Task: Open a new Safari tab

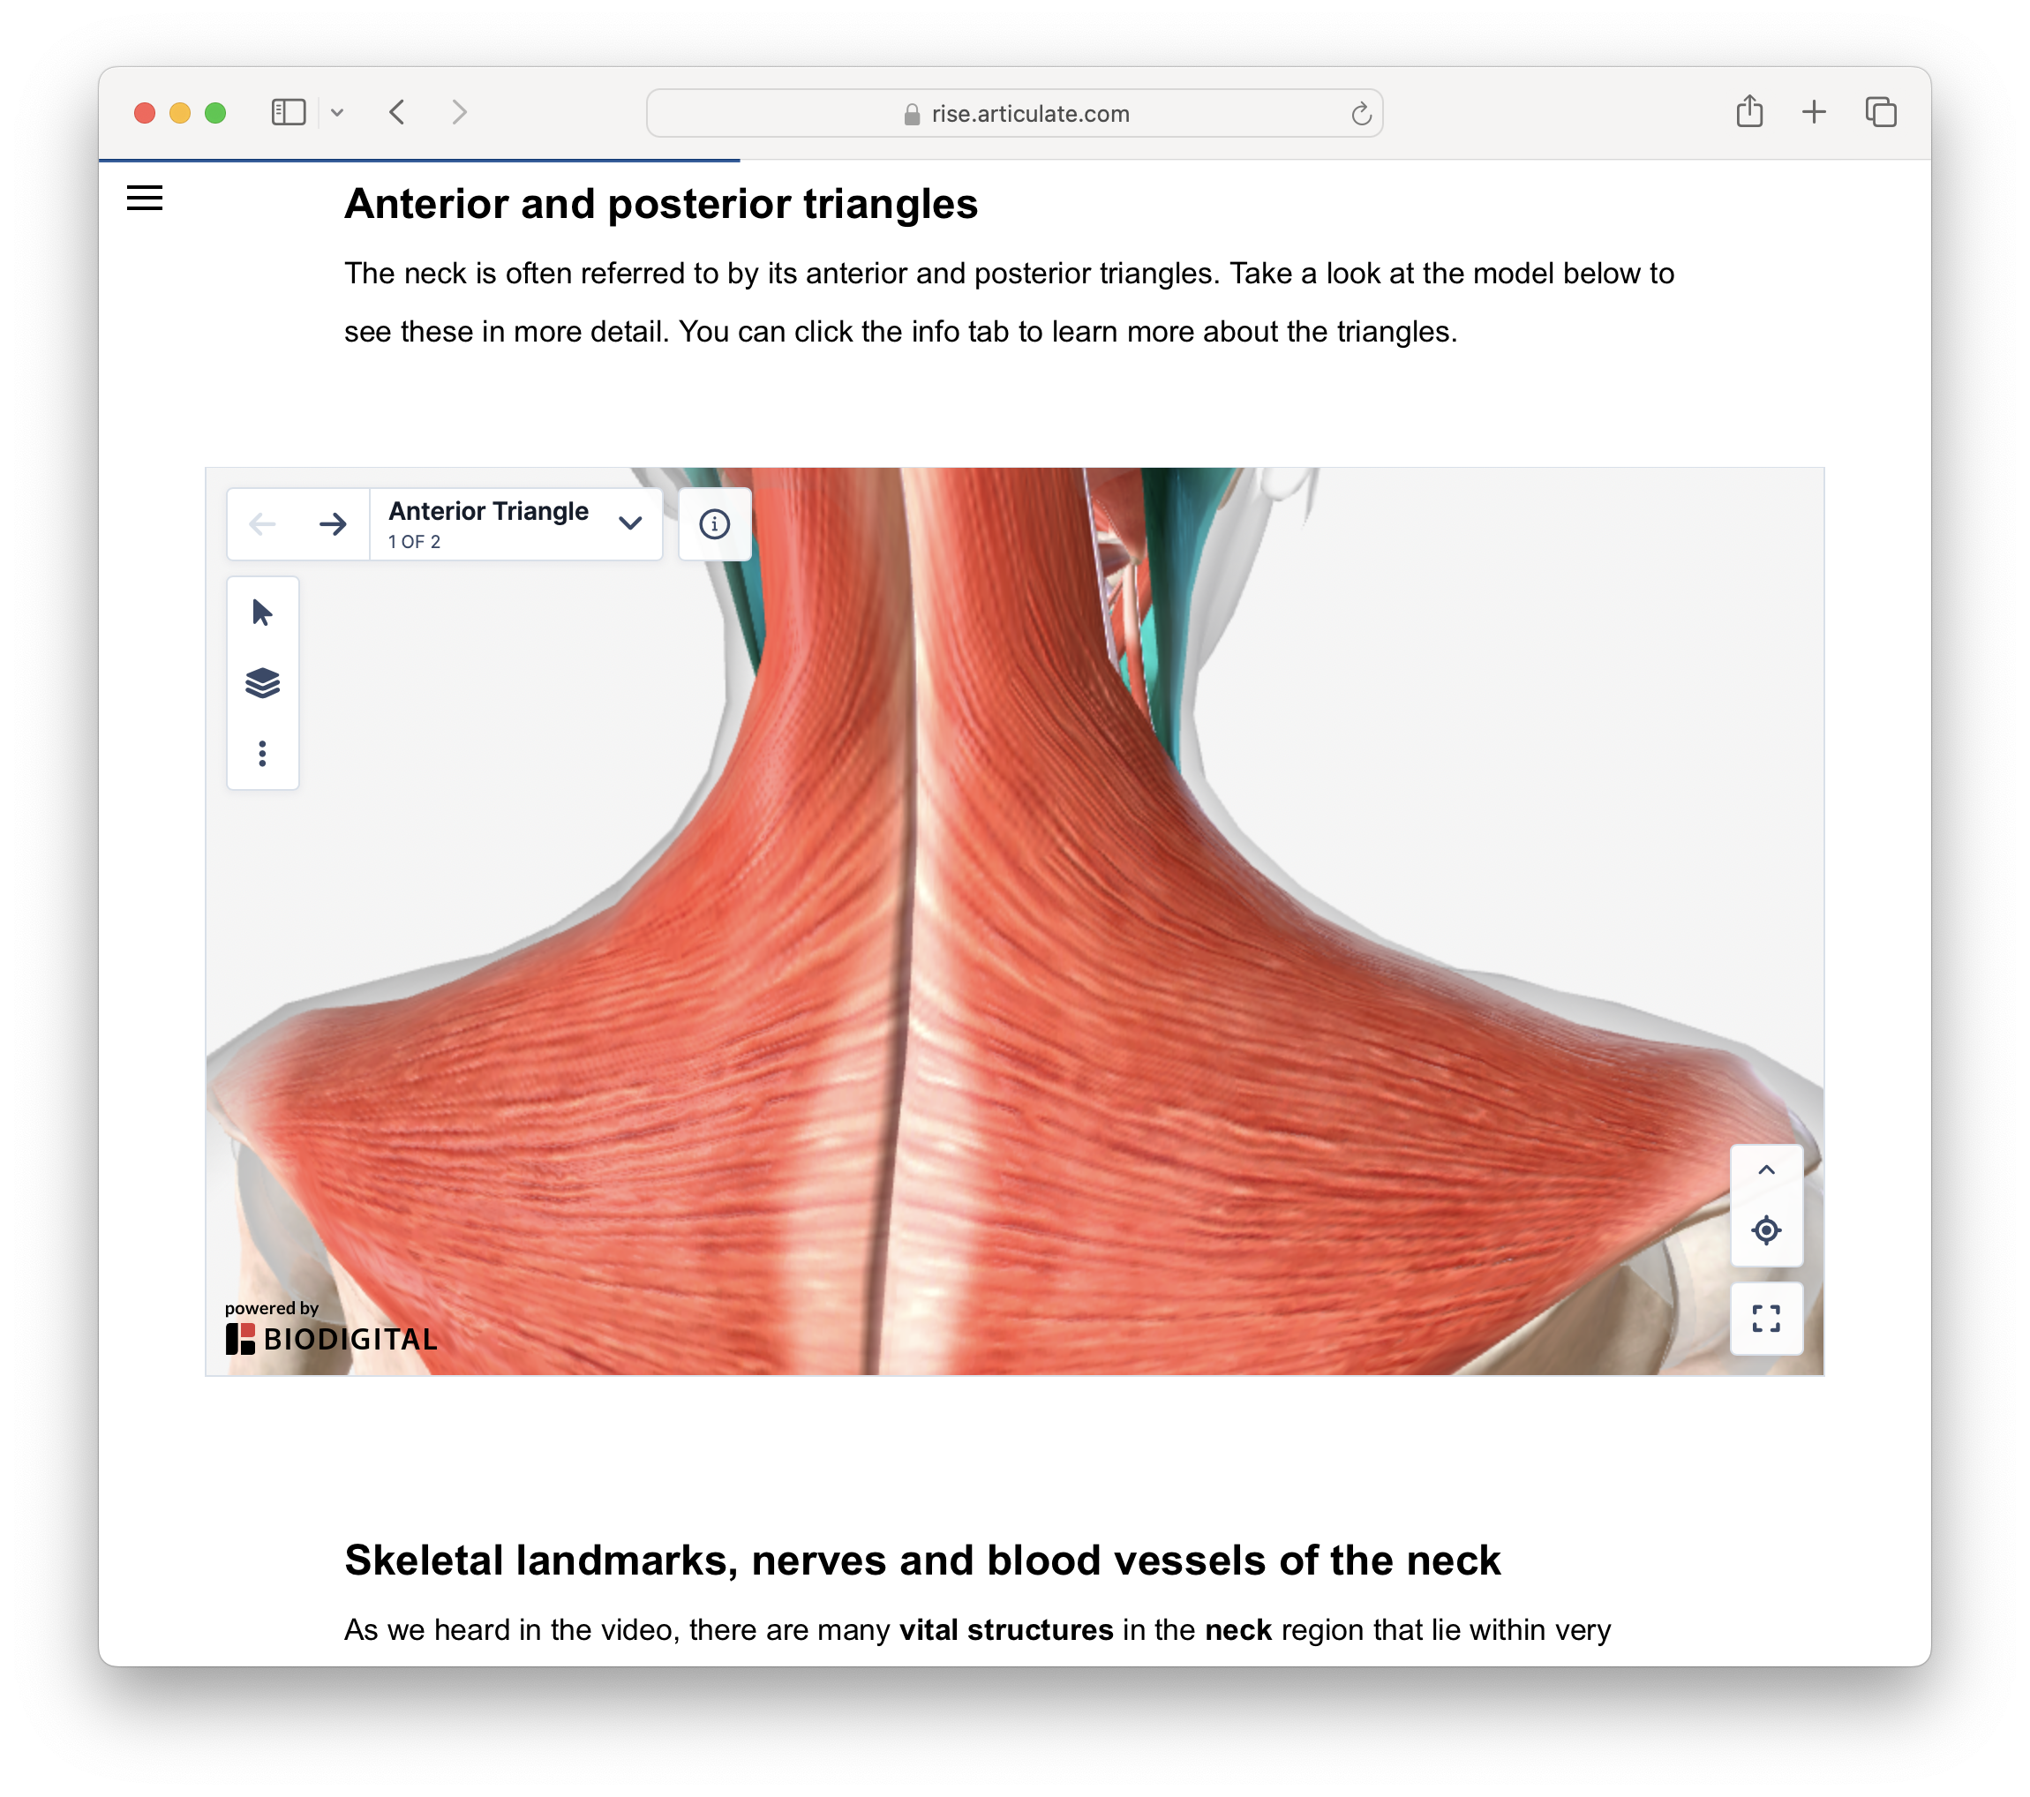Action: pos(1814,112)
